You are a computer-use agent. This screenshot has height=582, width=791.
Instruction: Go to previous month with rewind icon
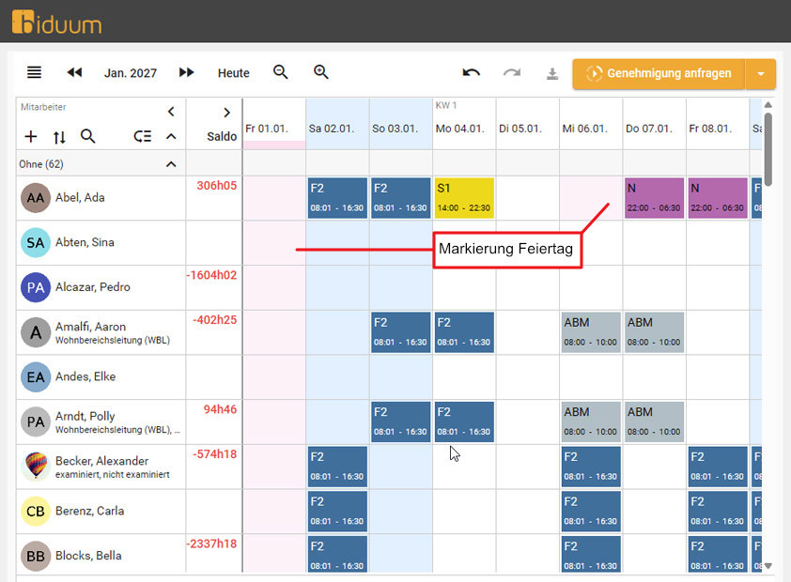[74, 72]
